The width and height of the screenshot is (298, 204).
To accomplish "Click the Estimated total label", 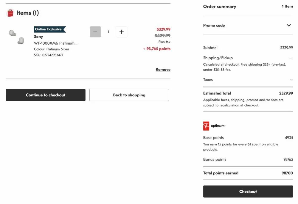I will [217, 93].
